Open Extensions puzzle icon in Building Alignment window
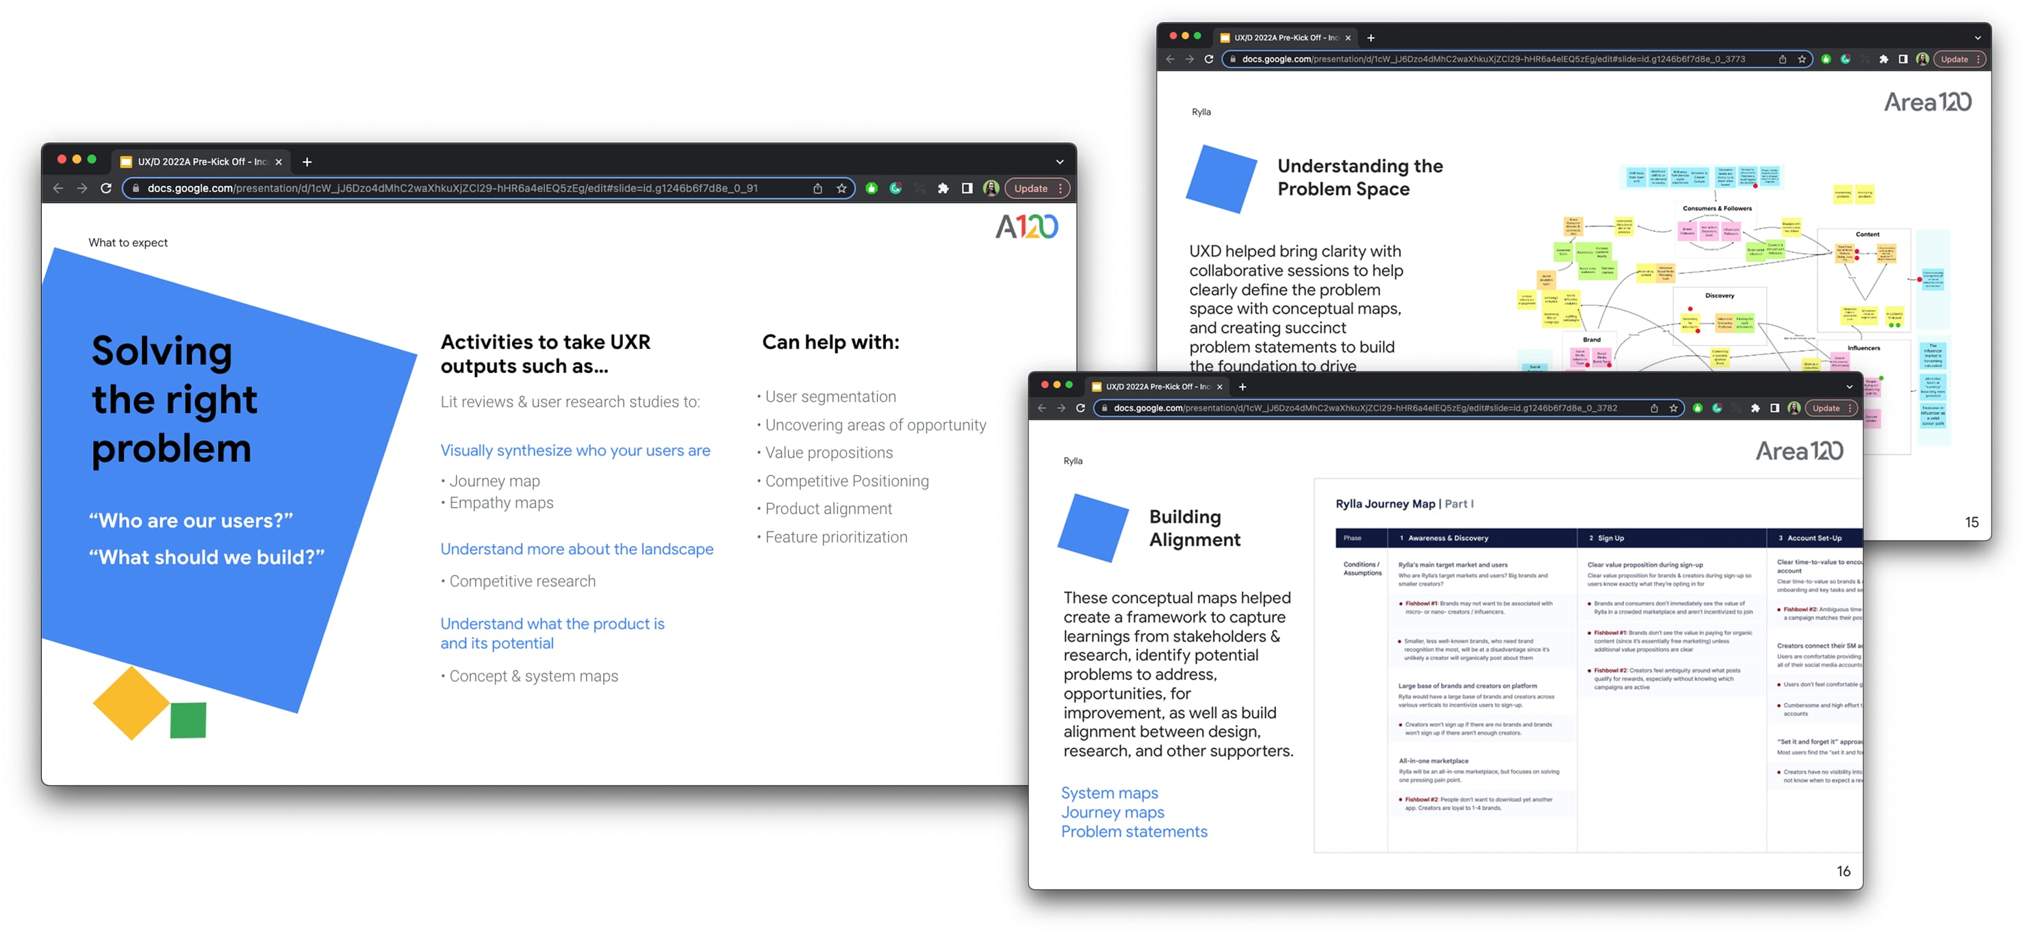 (1755, 408)
